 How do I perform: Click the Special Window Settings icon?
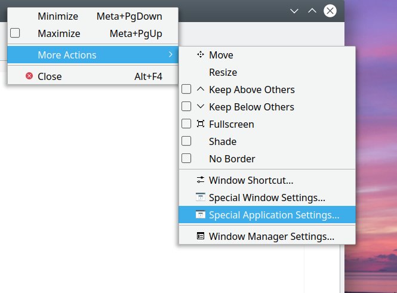pos(200,197)
